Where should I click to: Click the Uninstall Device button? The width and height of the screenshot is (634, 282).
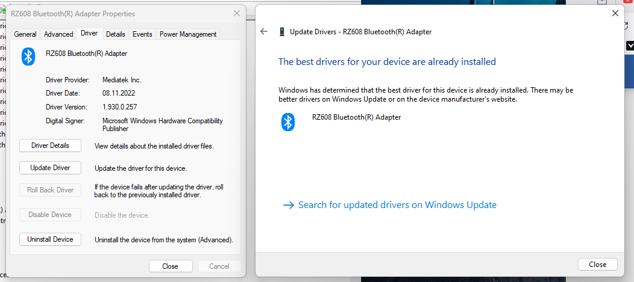[50, 239]
